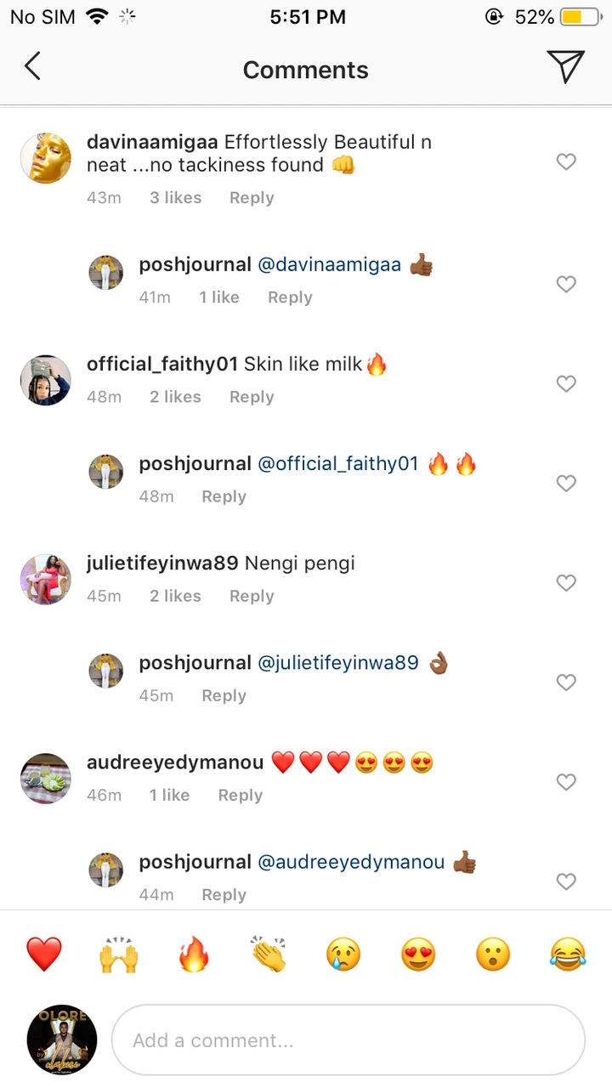Insert the fire quick emoji
The image size is (612, 1088).
click(x=194, y=955)
